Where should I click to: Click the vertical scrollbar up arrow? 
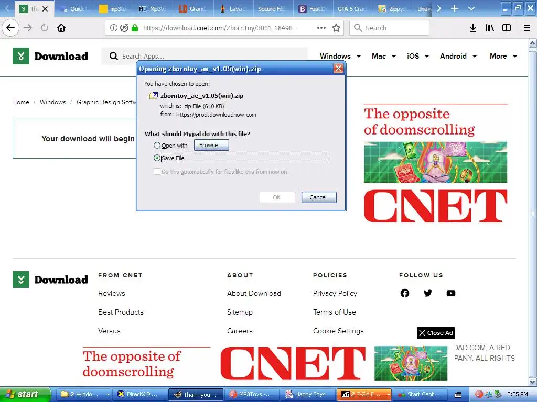(x=533, y=43)
